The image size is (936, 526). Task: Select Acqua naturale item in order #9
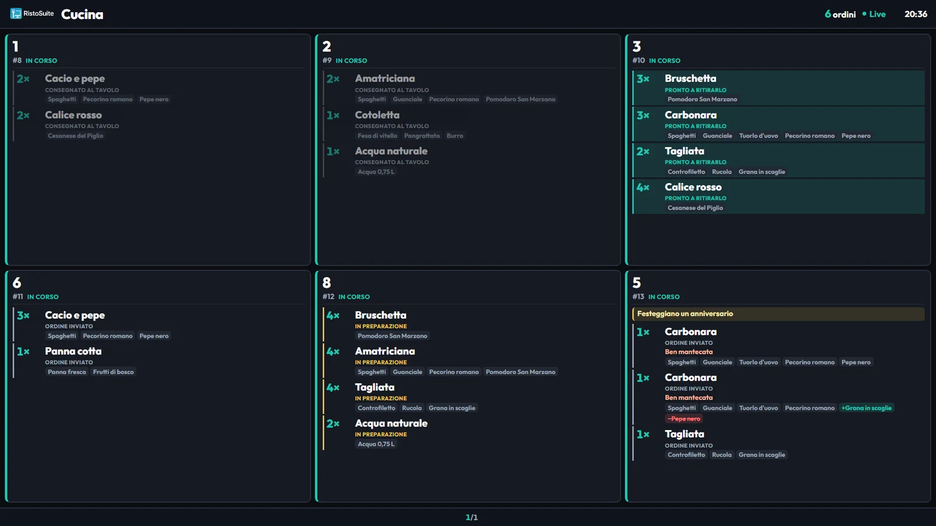pyautogui.click(x=469, y=160)
